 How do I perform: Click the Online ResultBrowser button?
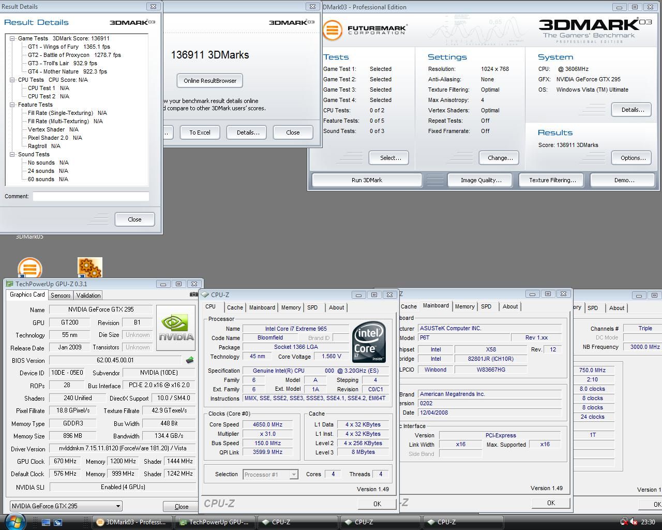[210, 81]
